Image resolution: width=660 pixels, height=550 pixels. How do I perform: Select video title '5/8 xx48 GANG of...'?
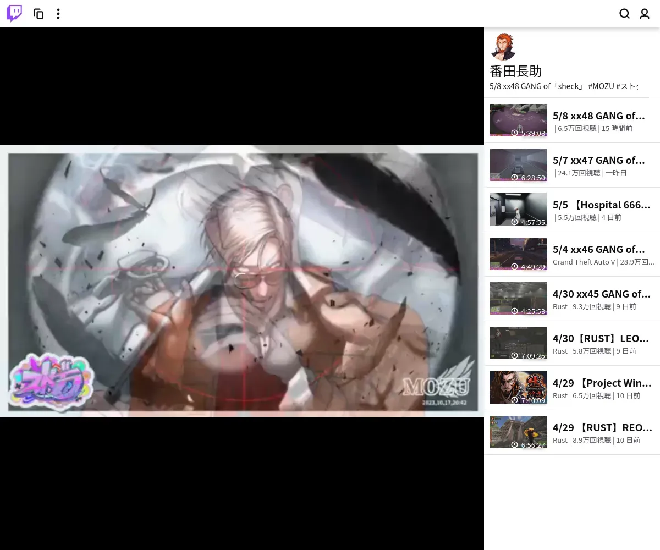(598, 116)
